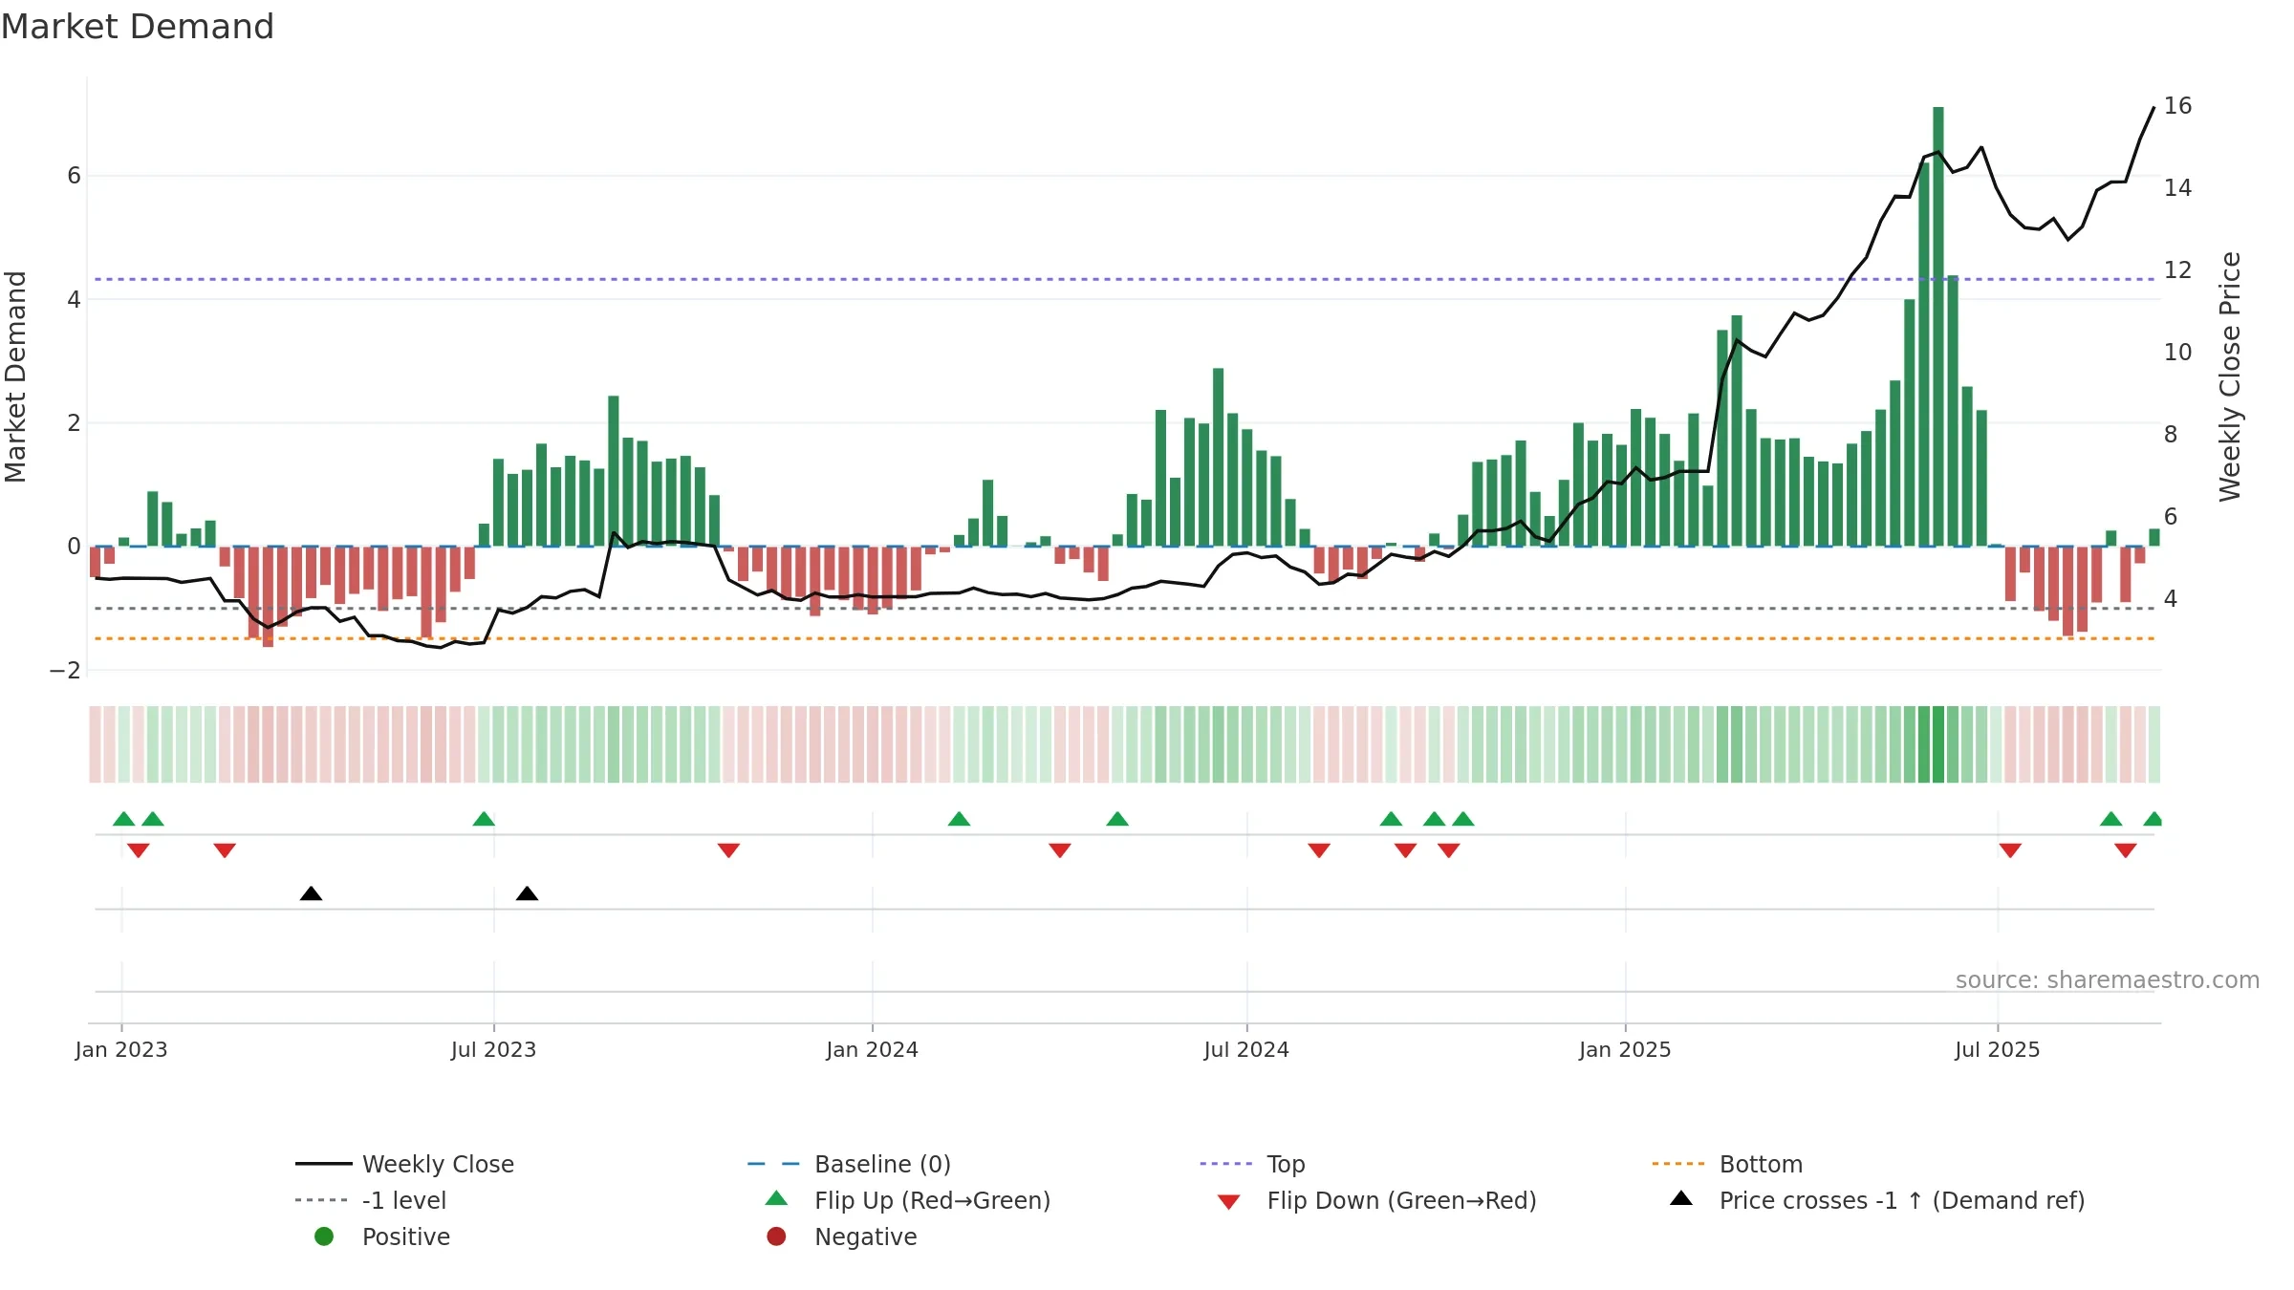
Task: Click the Flip Down red triangle legend icon
Action: pos(1229,1202)
